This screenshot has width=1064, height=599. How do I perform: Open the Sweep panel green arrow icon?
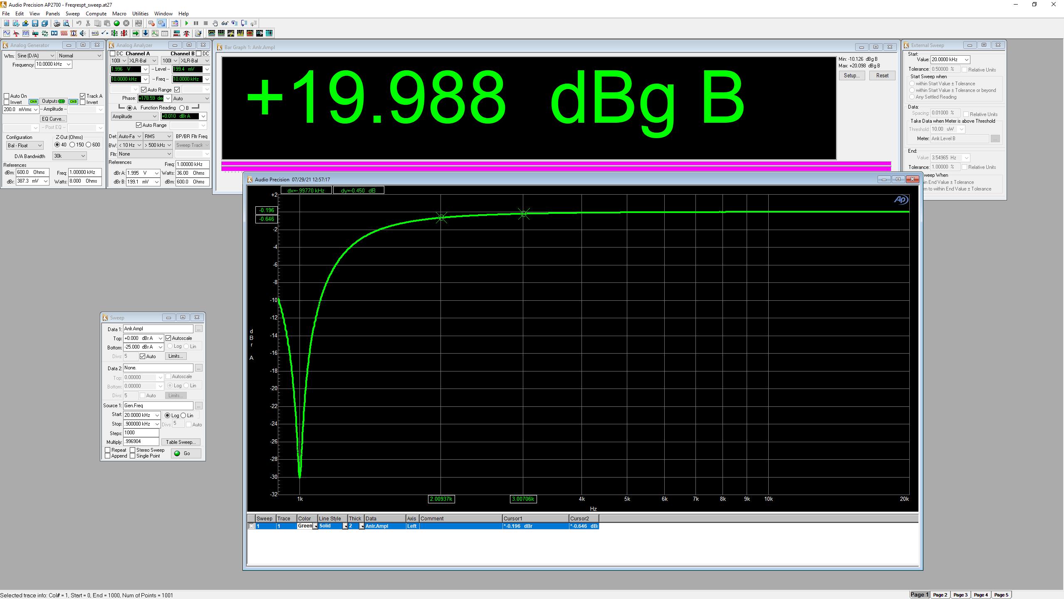click(136, 33)
